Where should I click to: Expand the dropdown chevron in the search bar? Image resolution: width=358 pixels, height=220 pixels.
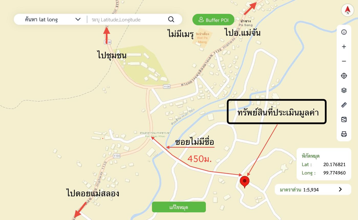[x=78, y=19]
